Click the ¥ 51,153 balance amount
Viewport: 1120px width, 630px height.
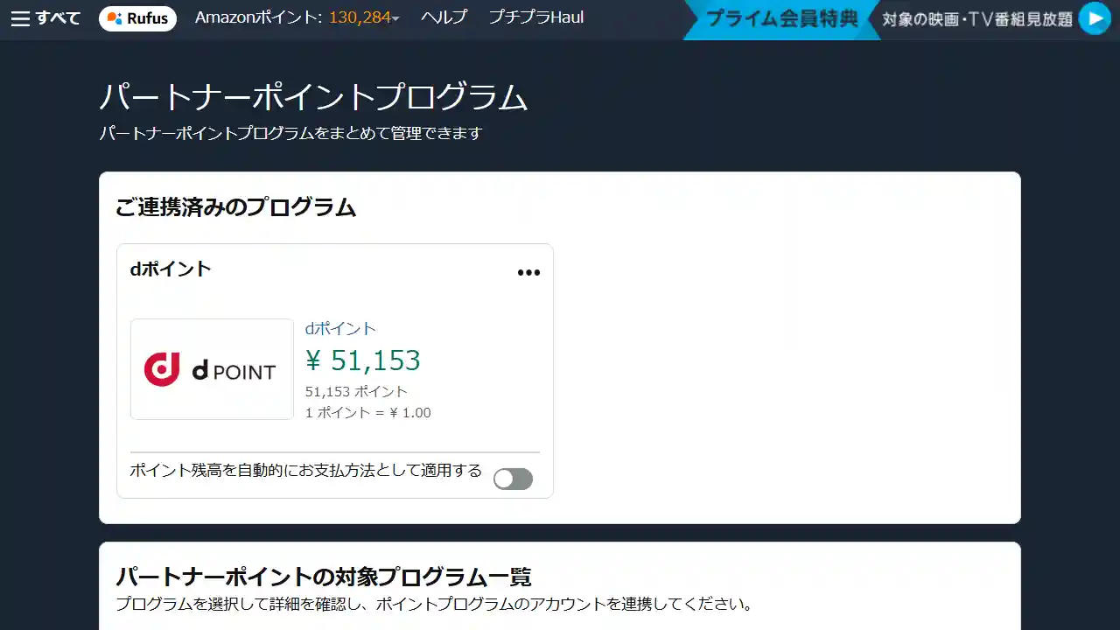[x=363, y=360]
